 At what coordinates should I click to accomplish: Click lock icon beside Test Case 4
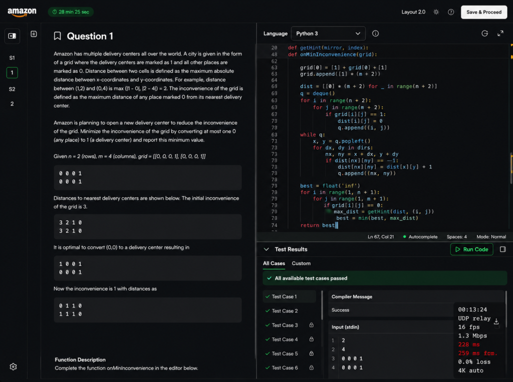(x=311, y=339)
